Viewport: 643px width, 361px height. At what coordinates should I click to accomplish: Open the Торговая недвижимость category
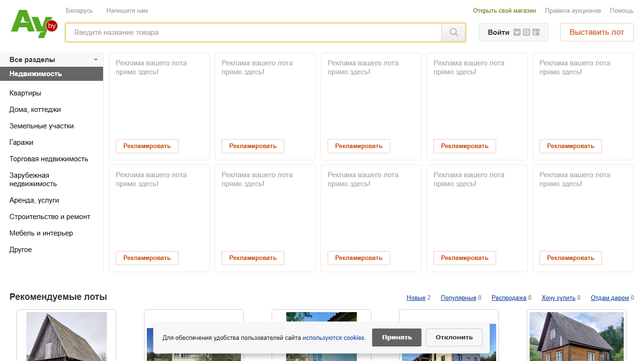pyautogui.click(x=49, y=159)
